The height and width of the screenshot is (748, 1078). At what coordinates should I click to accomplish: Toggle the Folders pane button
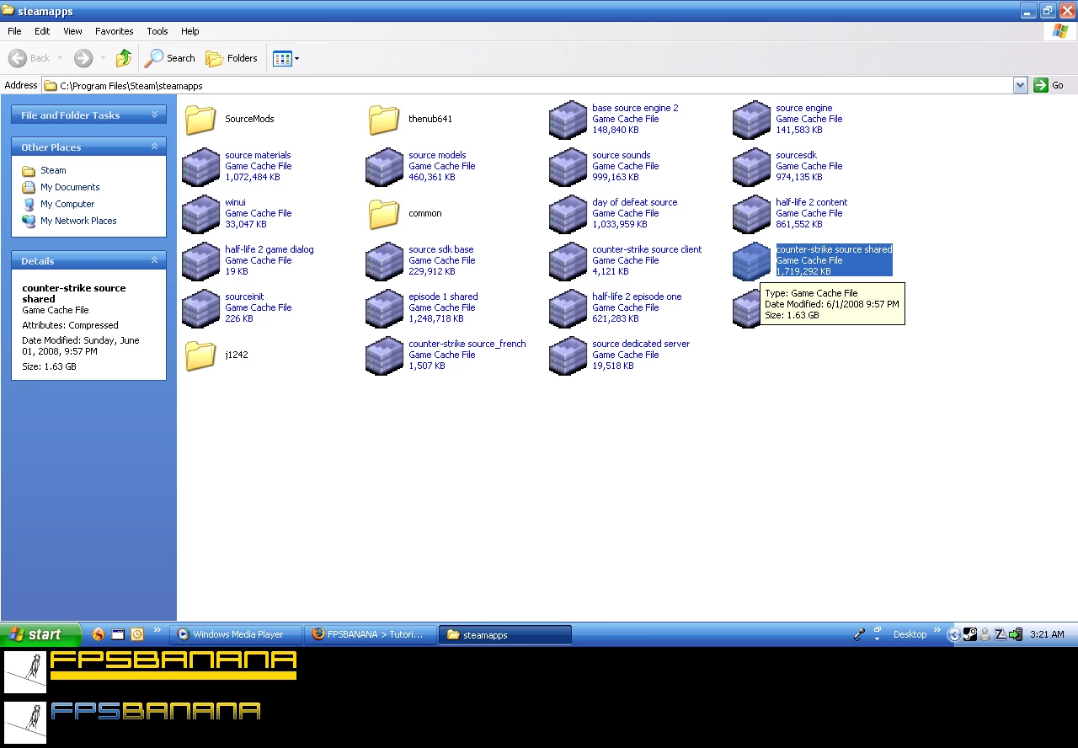[x=232, y=58]
